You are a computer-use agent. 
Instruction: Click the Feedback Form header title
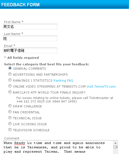(x=20, y=5)
